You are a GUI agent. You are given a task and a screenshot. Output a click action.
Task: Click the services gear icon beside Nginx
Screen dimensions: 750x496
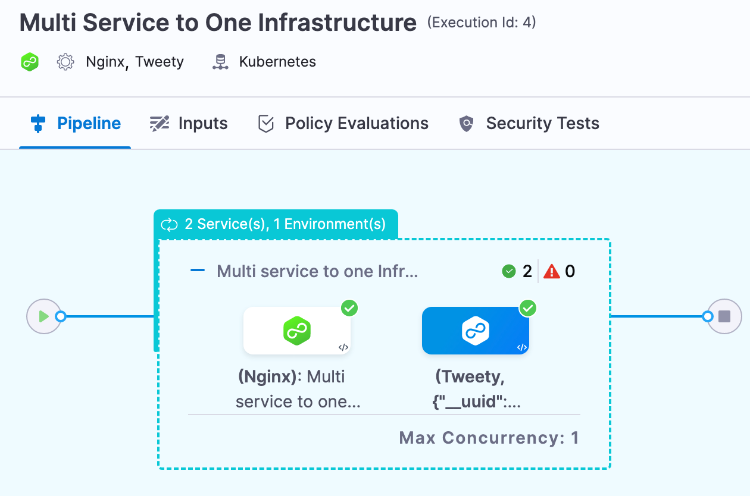(65, 62)
